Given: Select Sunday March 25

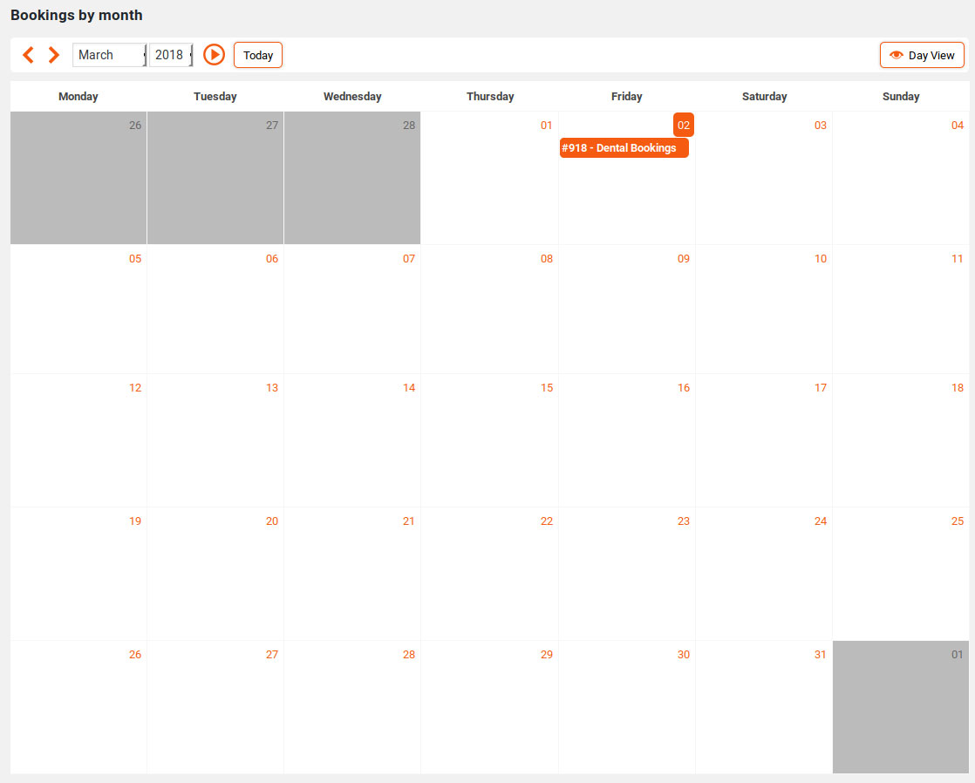Looking at the screenshot, I should (x=900, y=574).
